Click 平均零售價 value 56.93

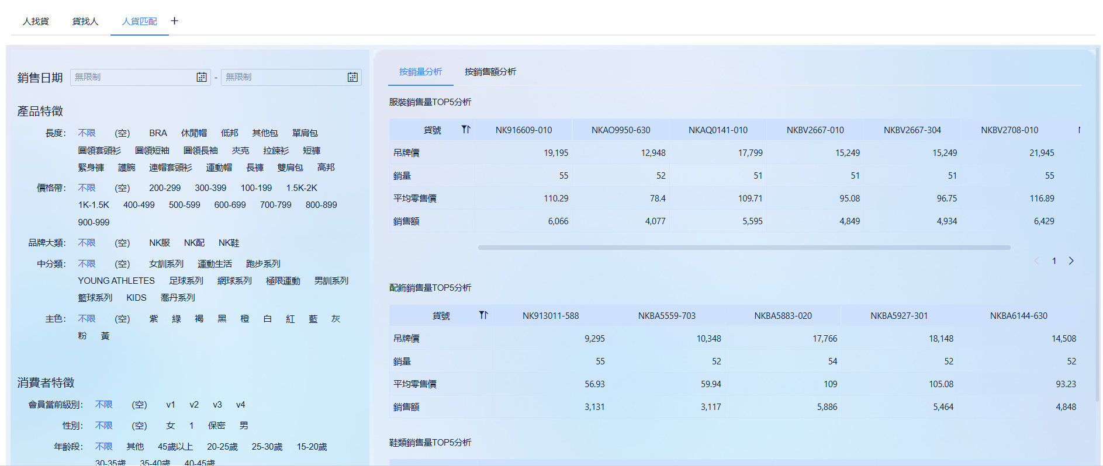coord(594,384)
